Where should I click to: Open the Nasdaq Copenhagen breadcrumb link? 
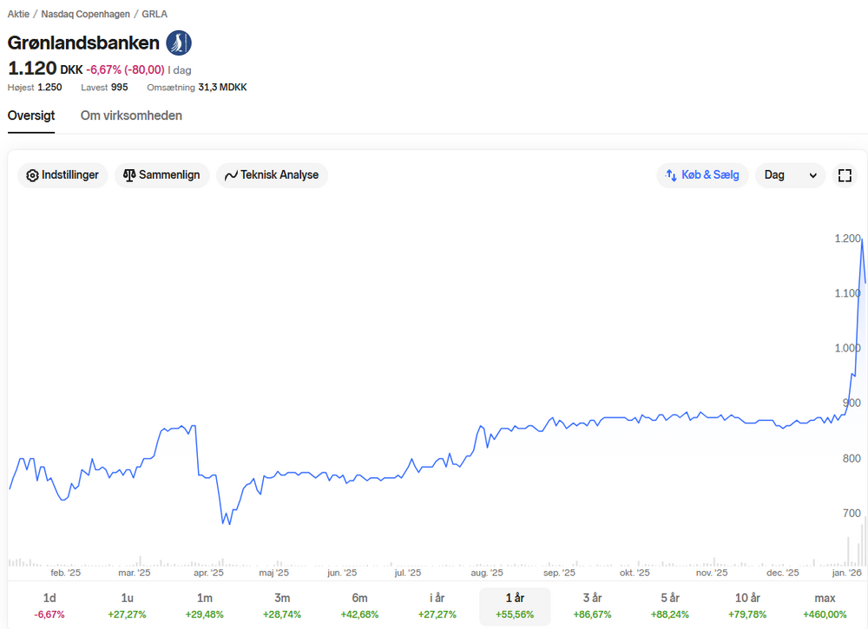coord(85,14)
